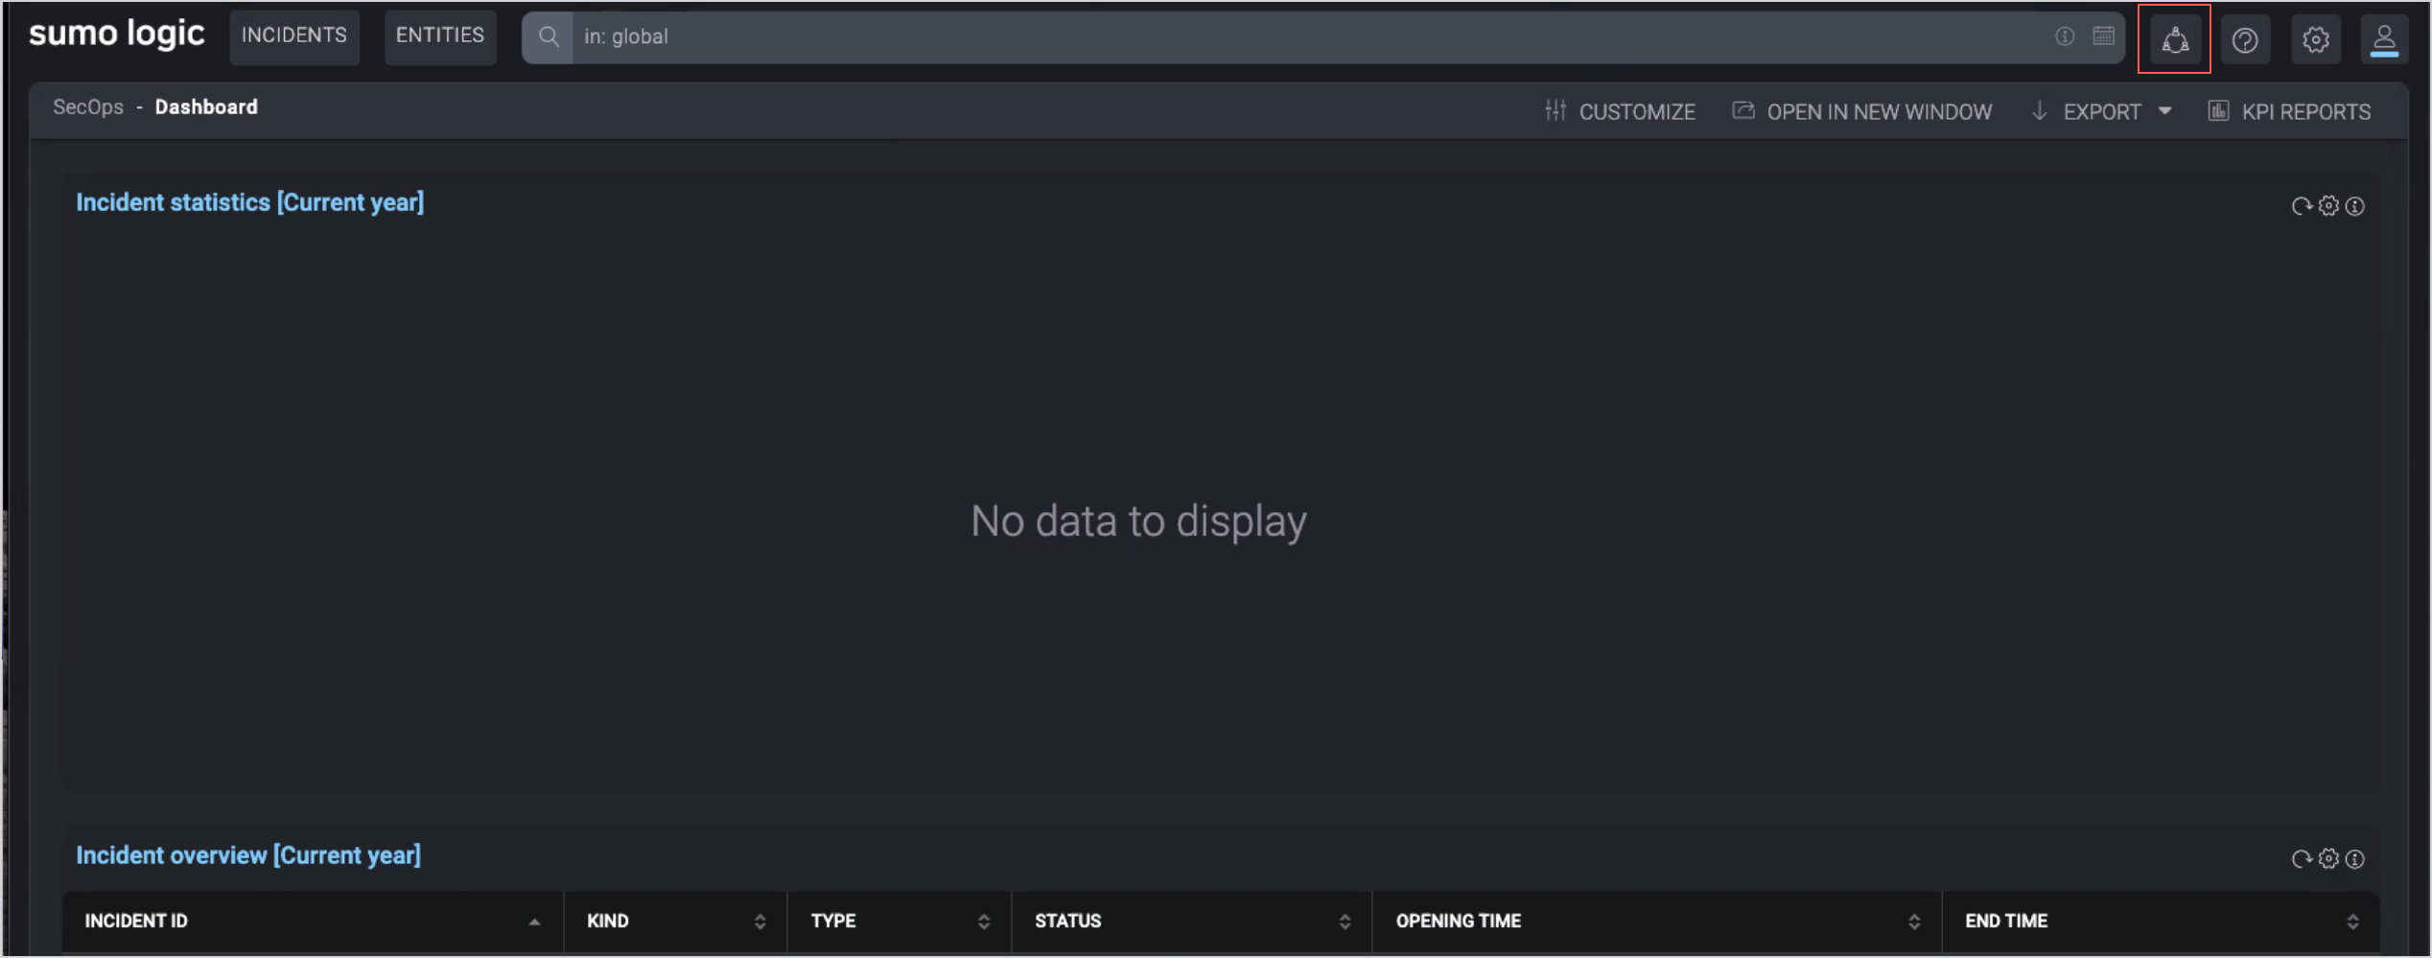Open the Entities tab

click(440, 36)
